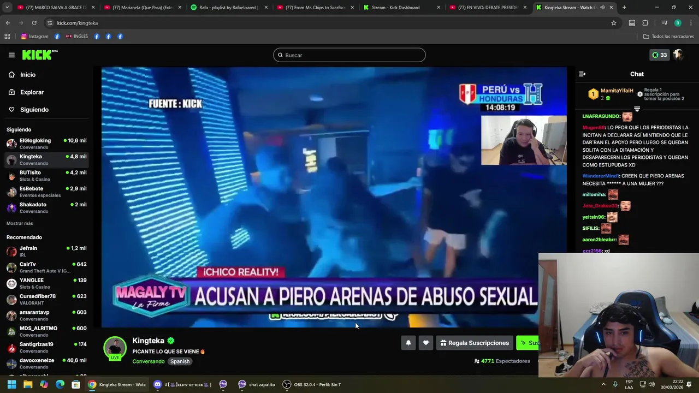699x393 pixels.
Task: Click the Buscar search field
Action: point(349,55)
